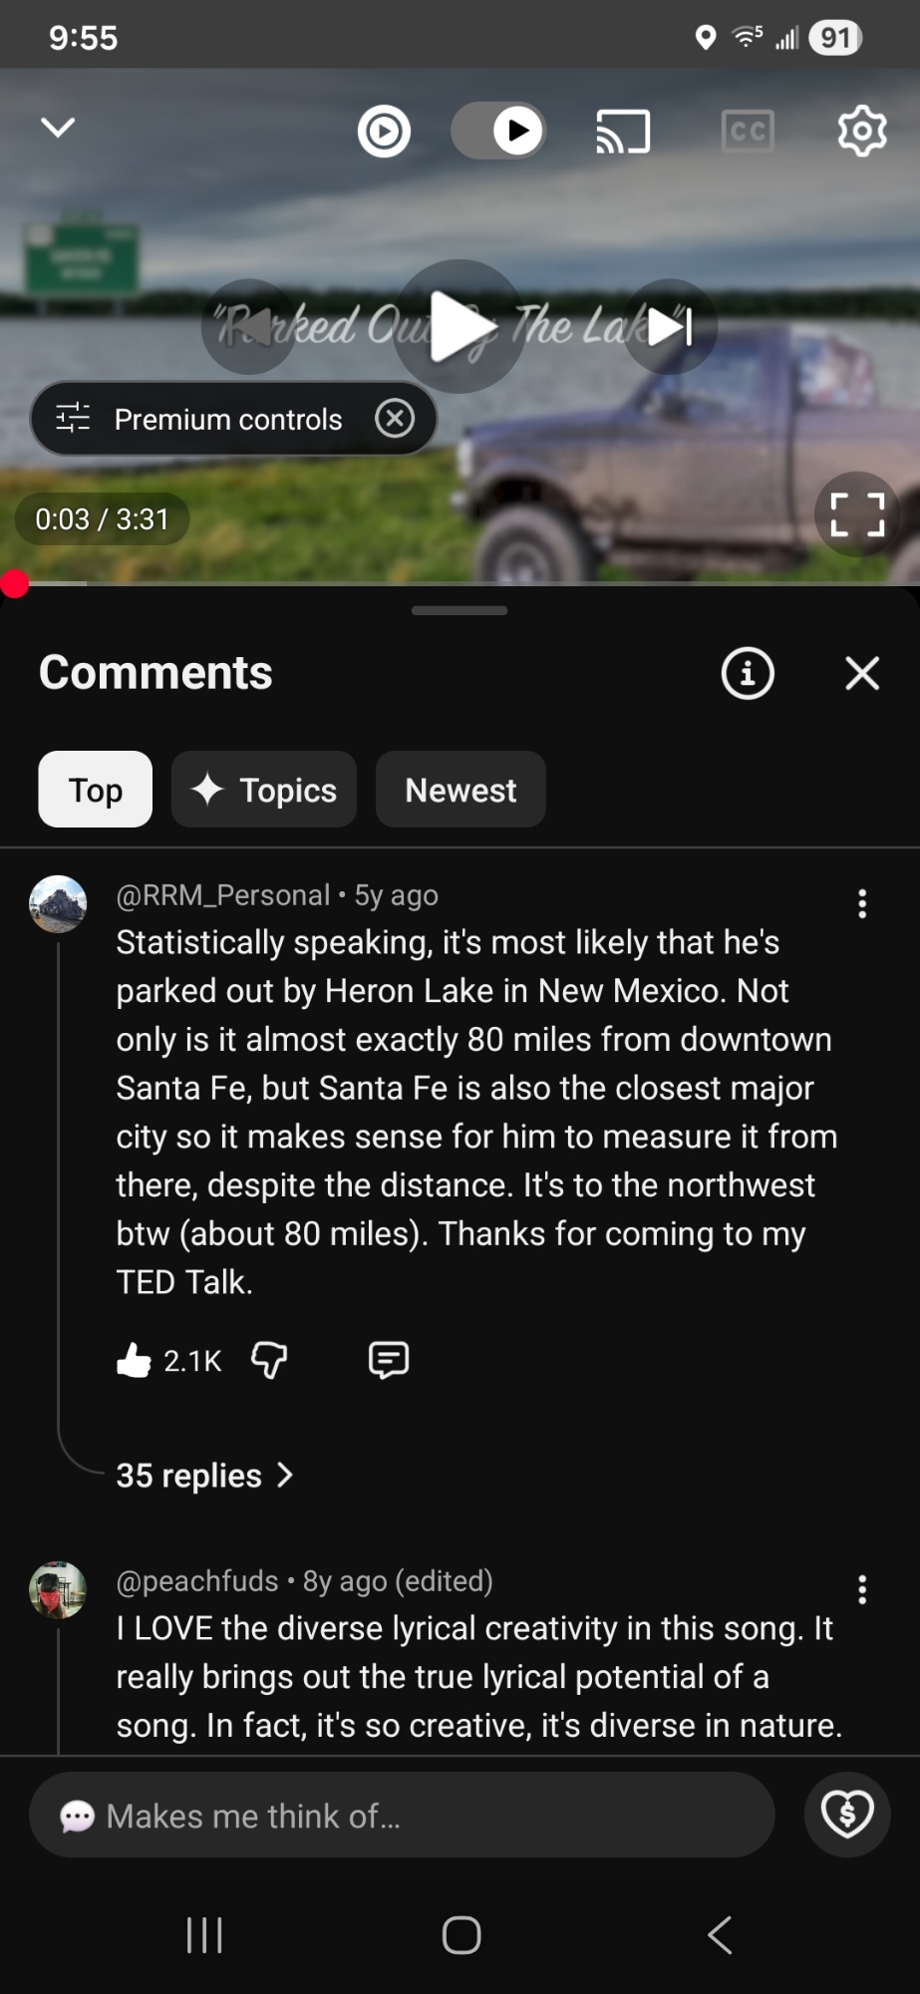Enter fullscreen video mode

pos(857,514)
